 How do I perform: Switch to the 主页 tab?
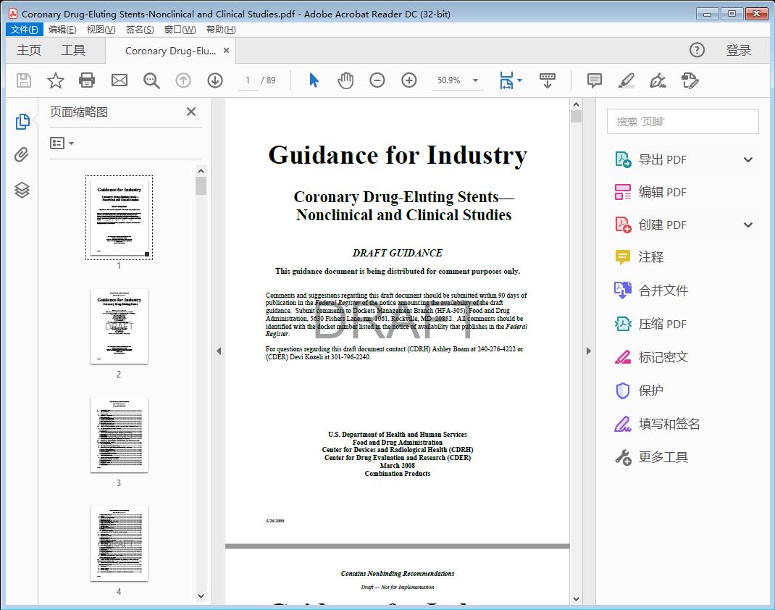(x=29, y=51)
